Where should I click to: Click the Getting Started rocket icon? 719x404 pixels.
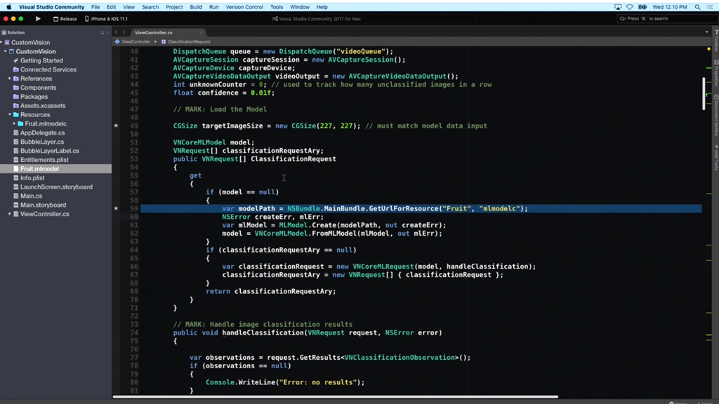click(x=15, y=61)
